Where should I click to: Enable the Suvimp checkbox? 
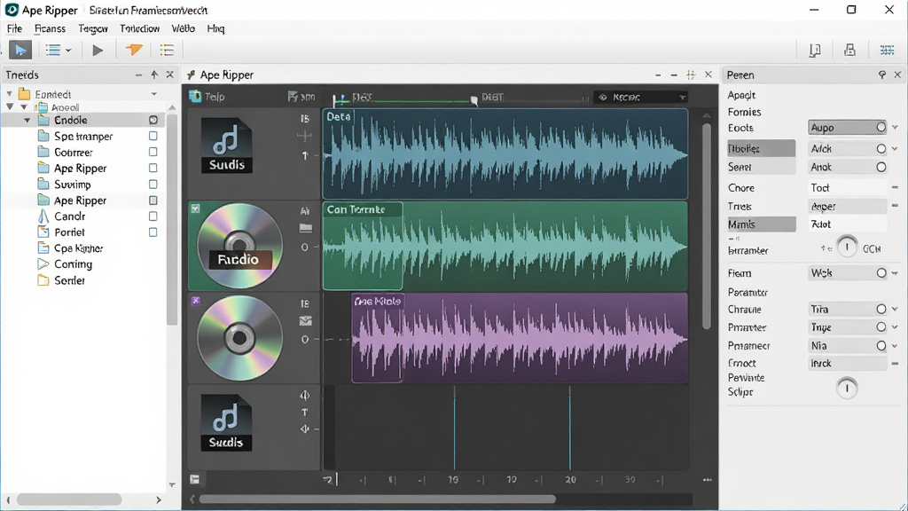pyautogui.click(x=153, y=185)
